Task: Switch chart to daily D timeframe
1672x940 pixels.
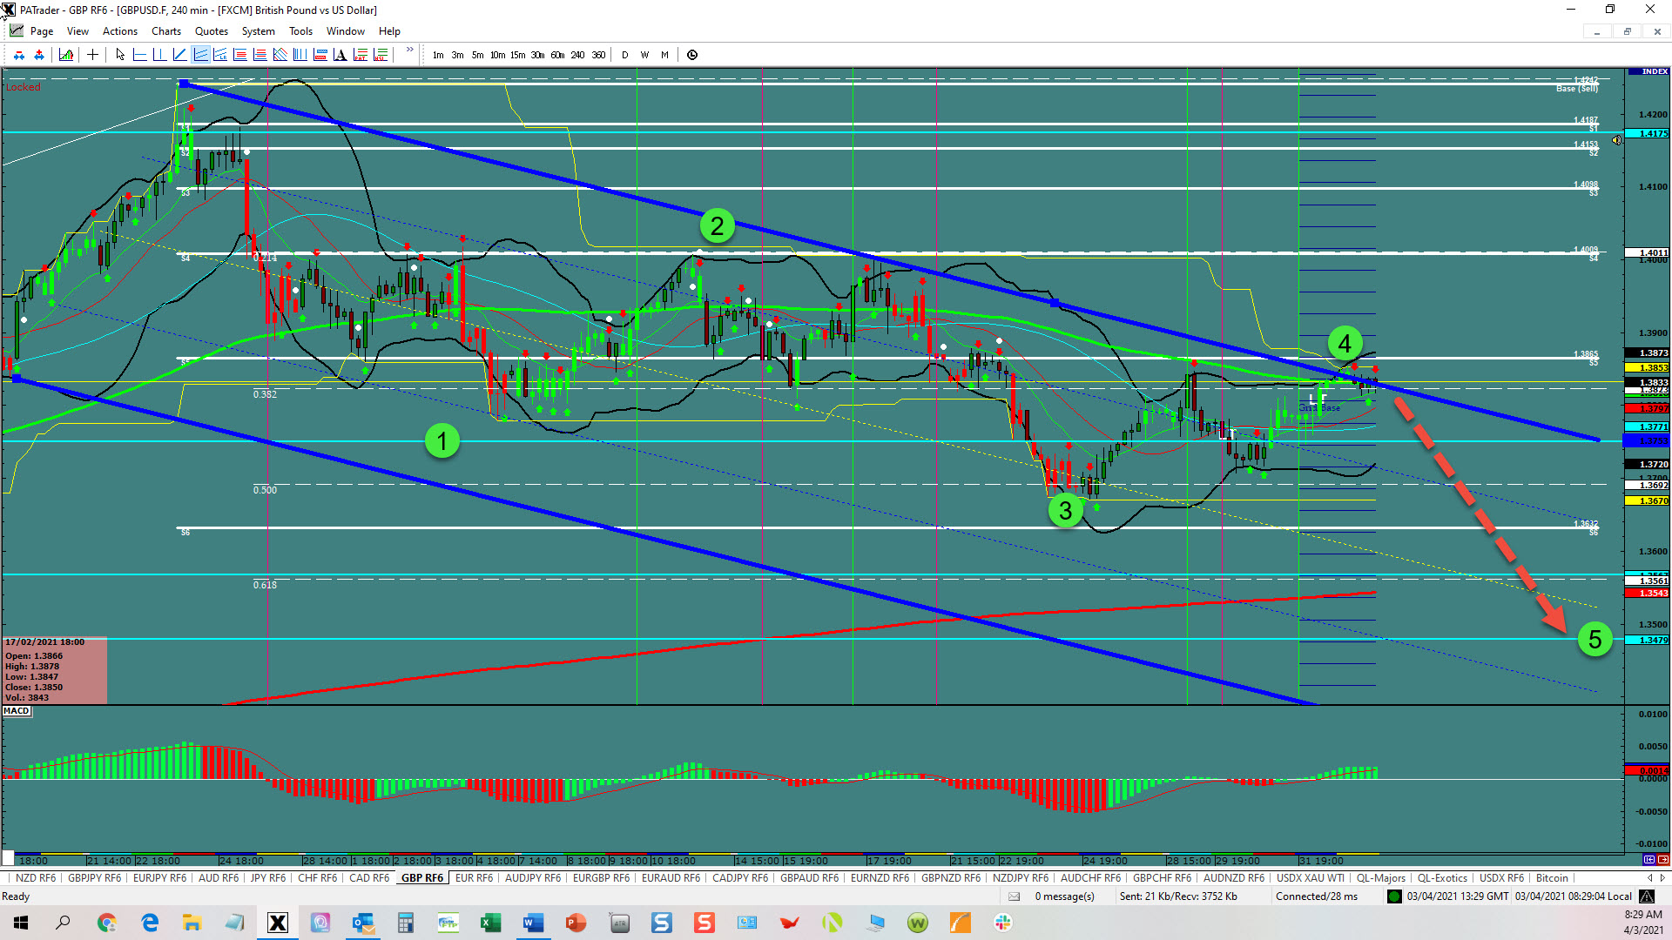Action: (625, 55)
